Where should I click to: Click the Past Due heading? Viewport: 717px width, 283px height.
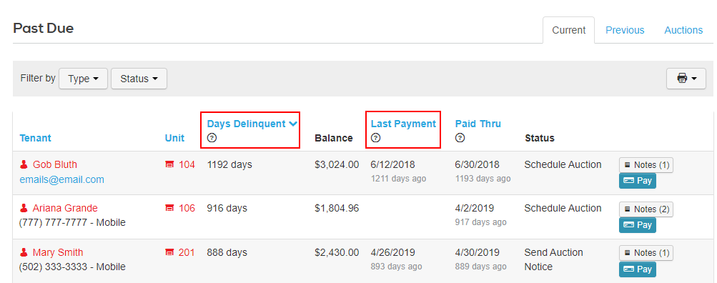click(x=44, y=29)
